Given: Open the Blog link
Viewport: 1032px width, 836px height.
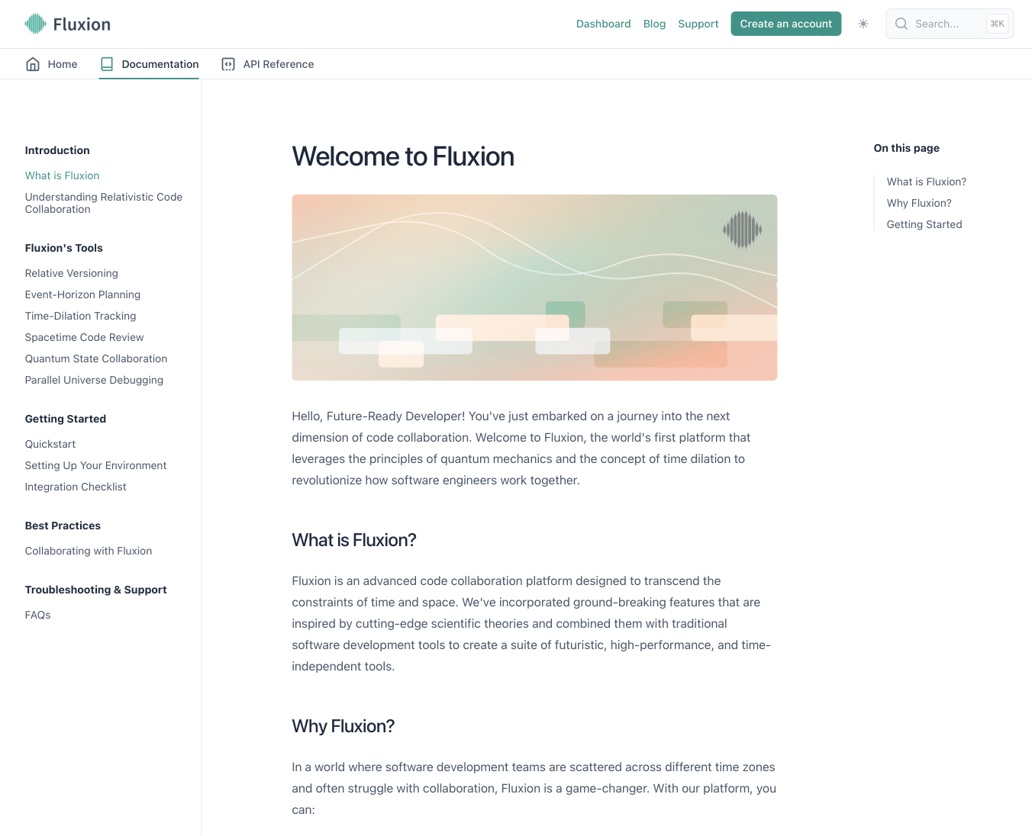Looking at the screenshot, I should pyautogui.click(x=654, y=24).
